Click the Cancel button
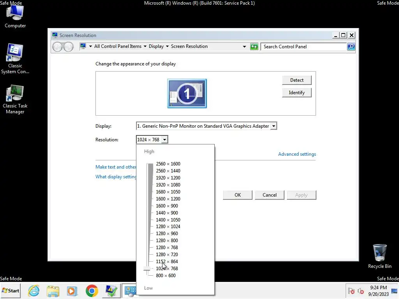The image size is (399, 299). pyautogui.click(x=270, y=195)
